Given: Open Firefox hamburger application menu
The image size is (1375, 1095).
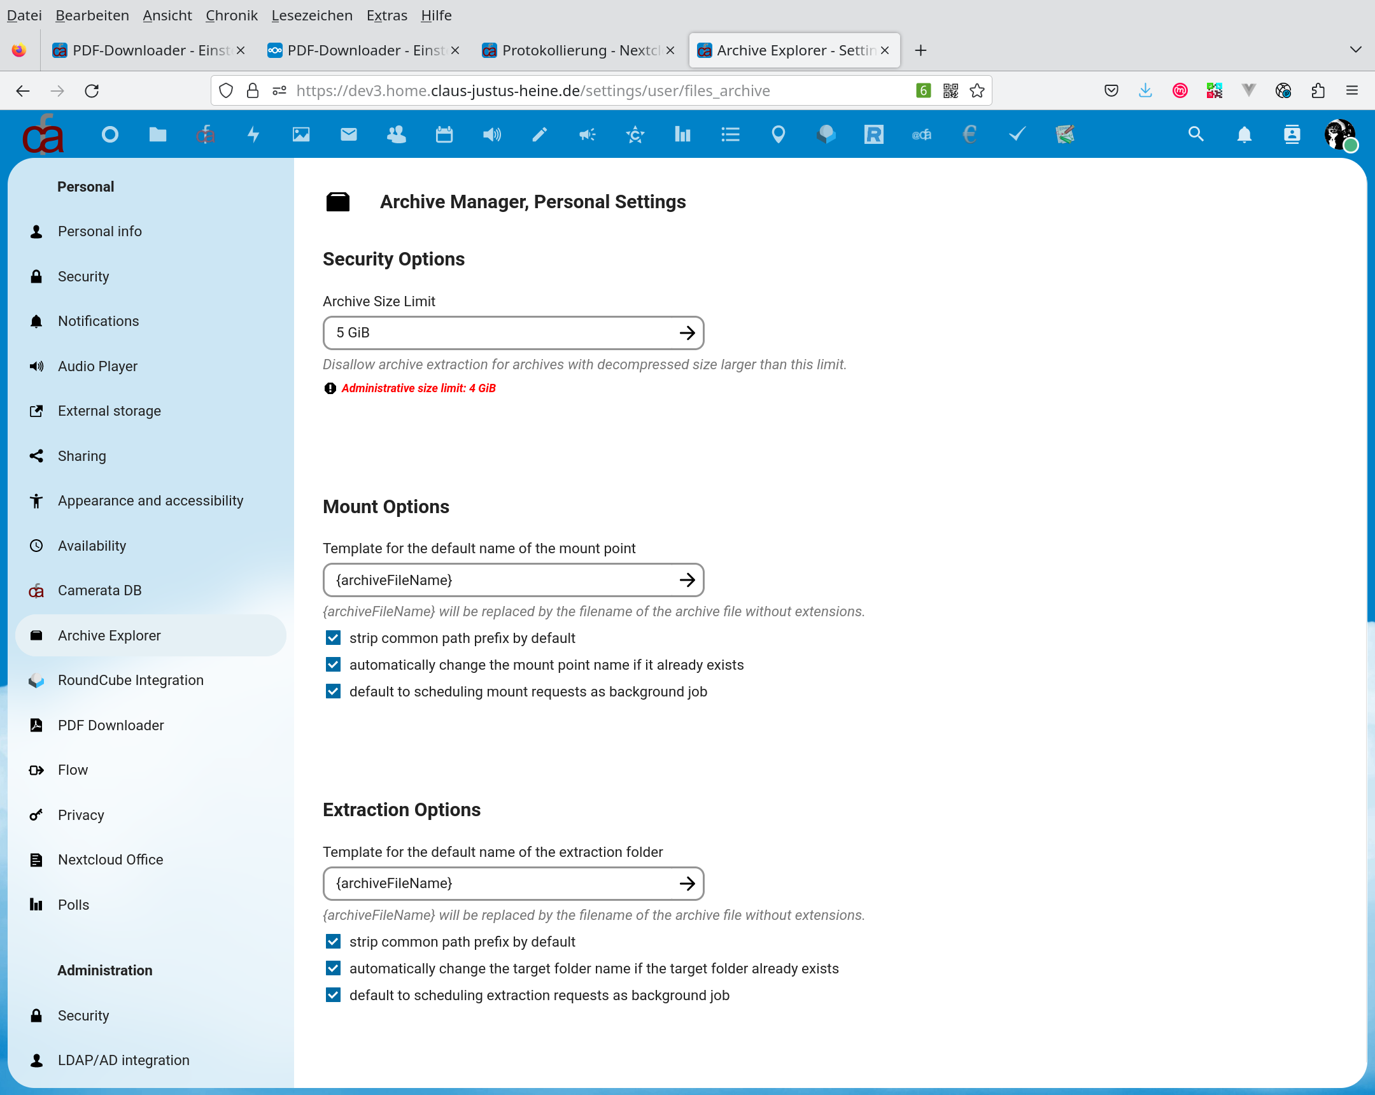Looking at the screenshot, I should (x=1351, y=90).
